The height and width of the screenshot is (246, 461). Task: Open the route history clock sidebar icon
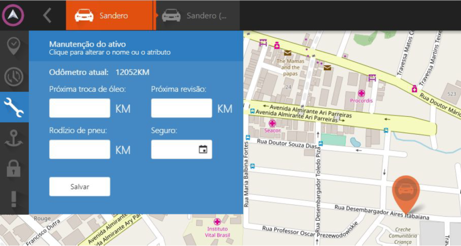point(14,77)
